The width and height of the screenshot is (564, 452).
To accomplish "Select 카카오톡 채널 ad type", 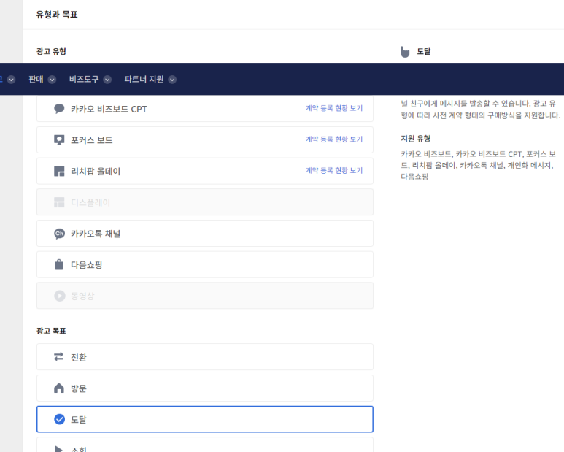I will coord(205,234).
